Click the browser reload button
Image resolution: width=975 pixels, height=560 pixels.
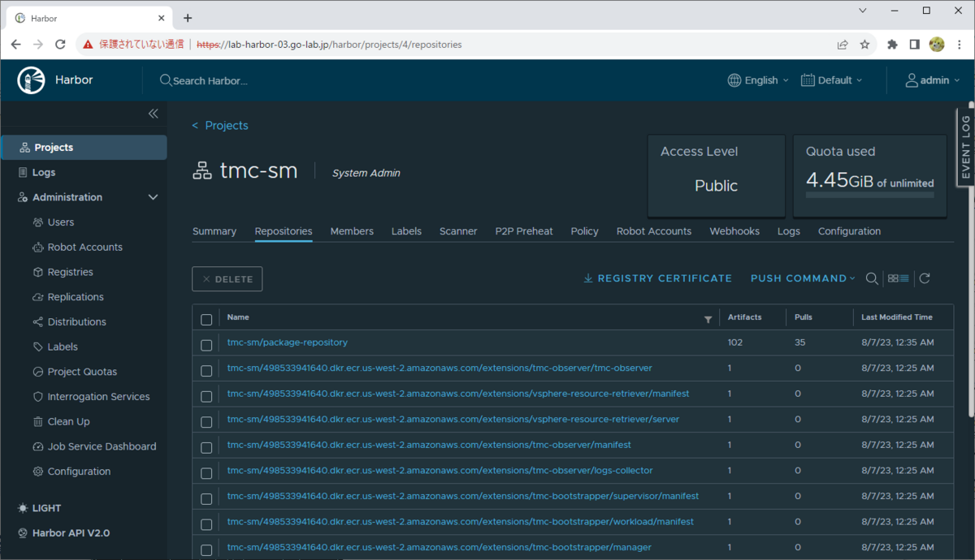coord(60,45)
